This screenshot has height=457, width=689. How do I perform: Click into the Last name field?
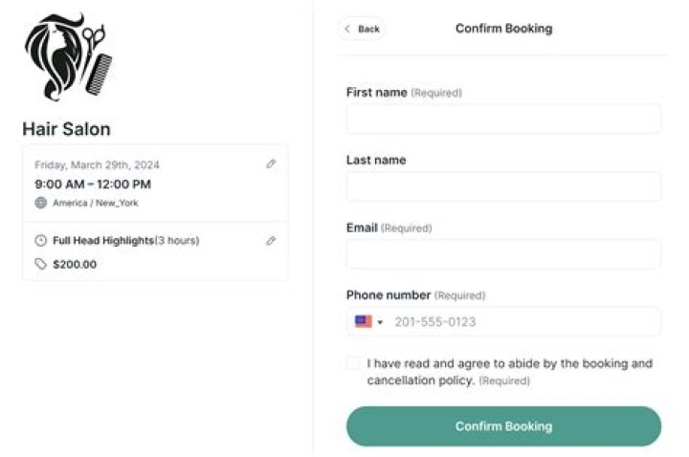point(503,186)
